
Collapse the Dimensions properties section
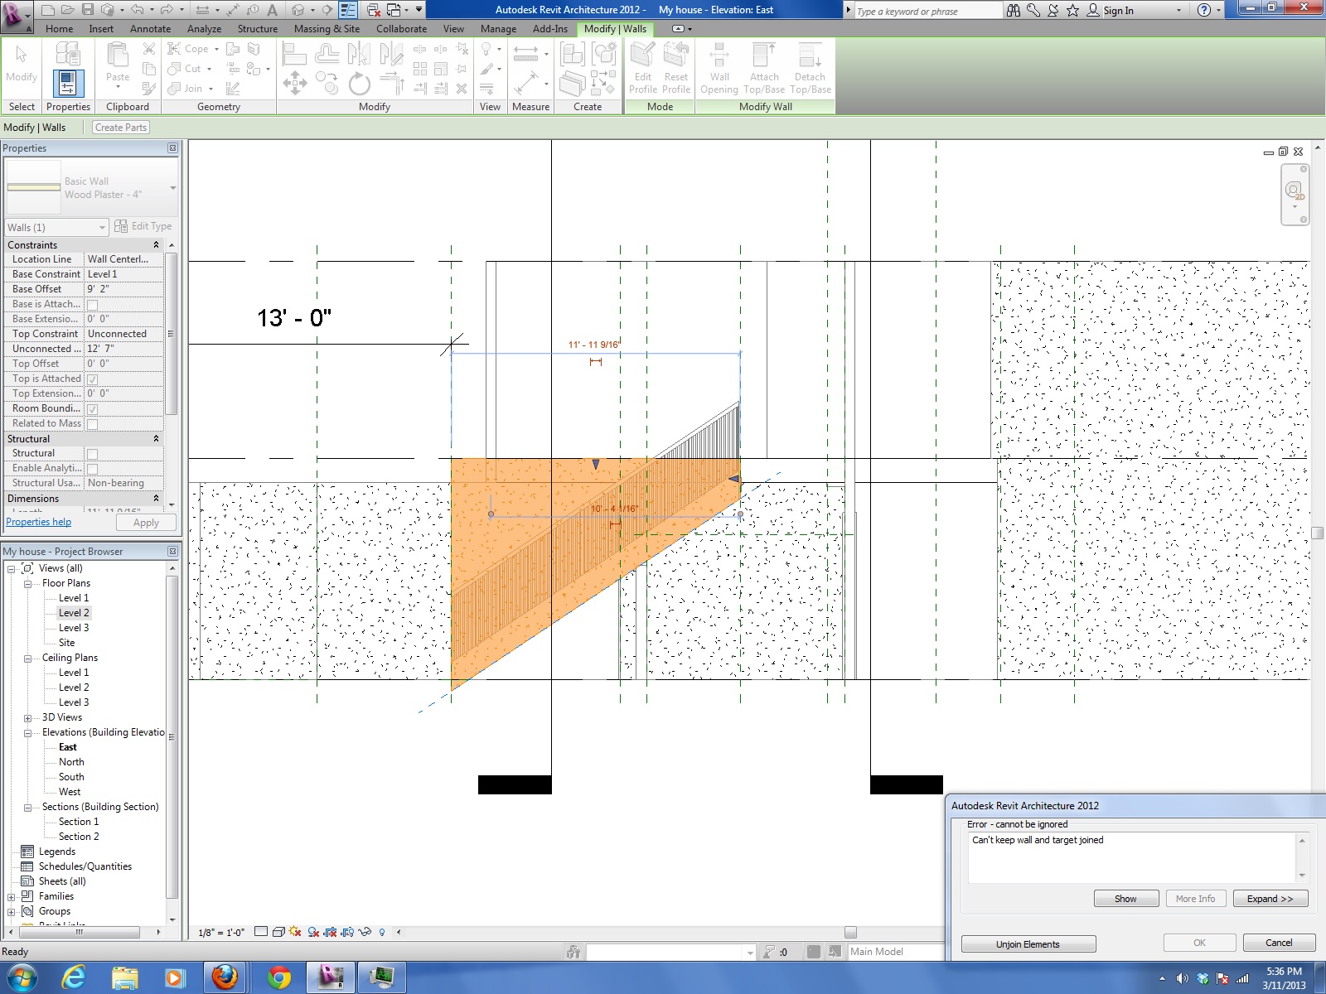[156, 499]
